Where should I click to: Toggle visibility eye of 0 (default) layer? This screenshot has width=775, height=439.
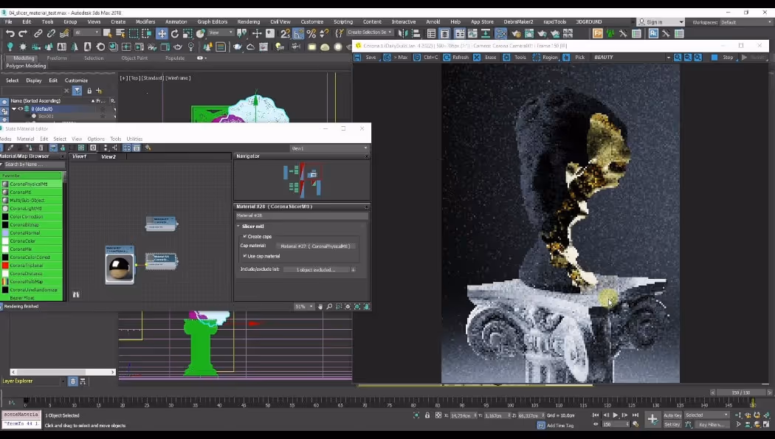point(21,108)
